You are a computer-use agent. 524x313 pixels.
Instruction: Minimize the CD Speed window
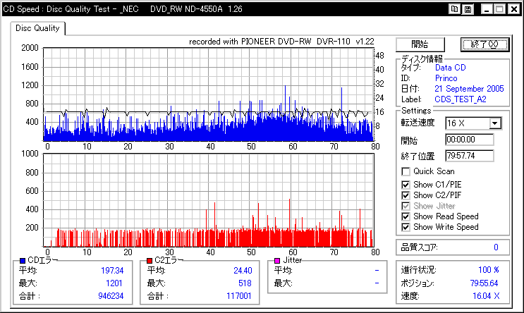487,9
